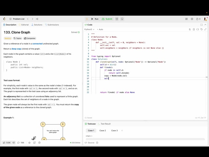Open the timer alarm clock icon
Image resolution: width=209 pixels, height=157 pixels.
[x=117, y=19]
